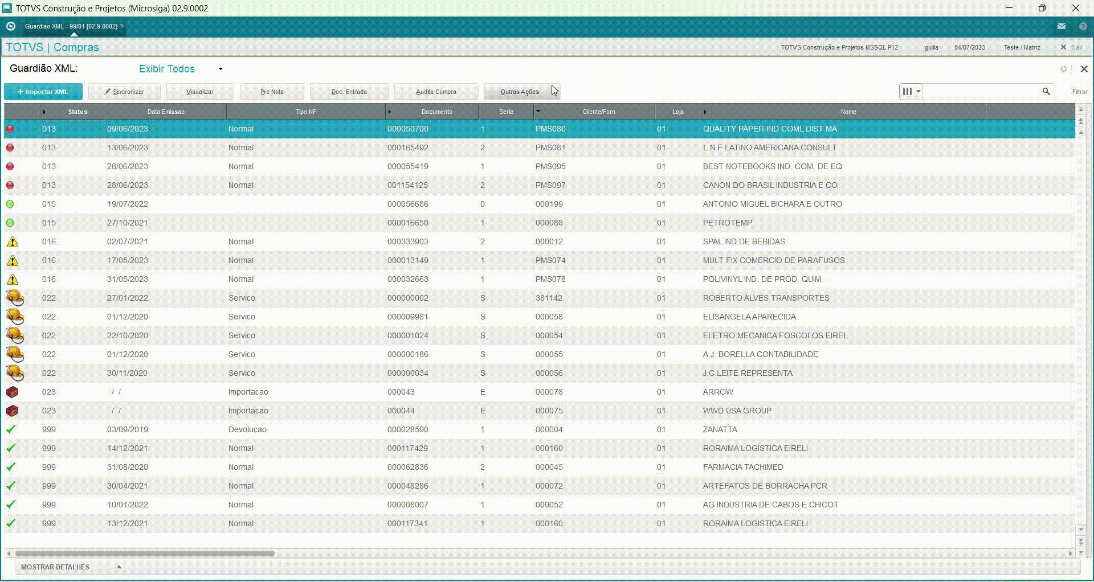1094x582 pixels.
Task: Click the Pre Nota button
Action: (x=272, y=92)
